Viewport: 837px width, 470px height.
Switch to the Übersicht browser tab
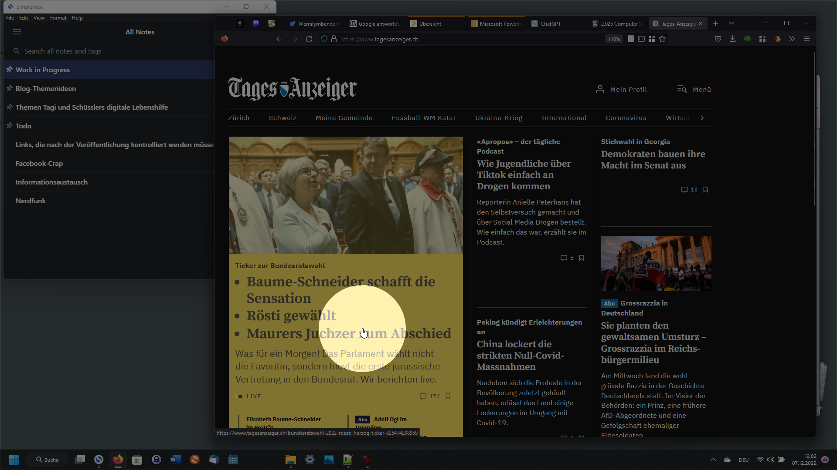(x=436, y=23)
